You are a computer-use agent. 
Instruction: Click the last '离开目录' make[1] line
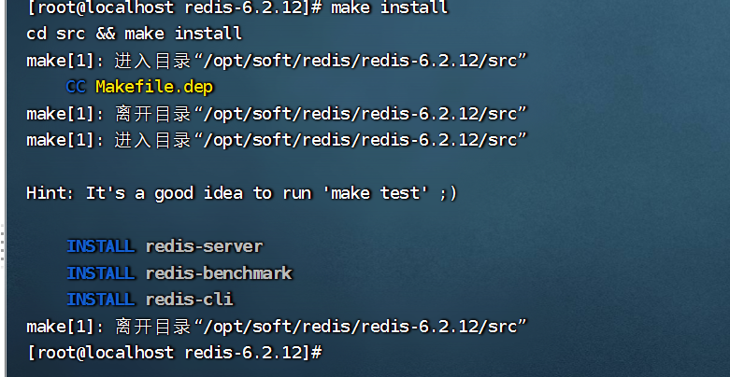pyautogui.click(x=277, y=327)
